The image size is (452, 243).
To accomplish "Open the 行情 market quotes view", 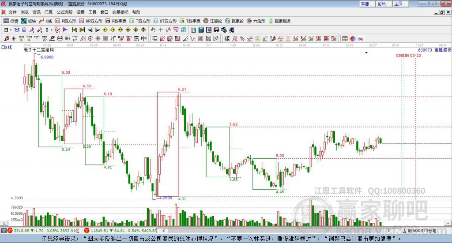I will [11, 21].
